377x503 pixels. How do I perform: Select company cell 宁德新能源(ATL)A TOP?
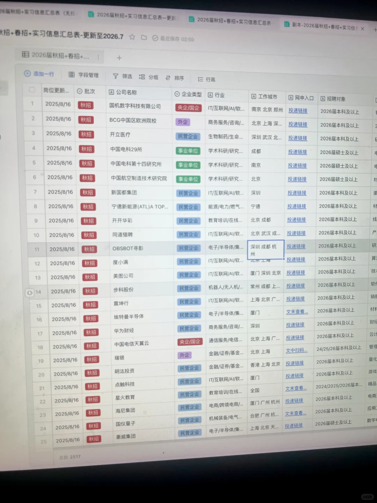(140, 206)
